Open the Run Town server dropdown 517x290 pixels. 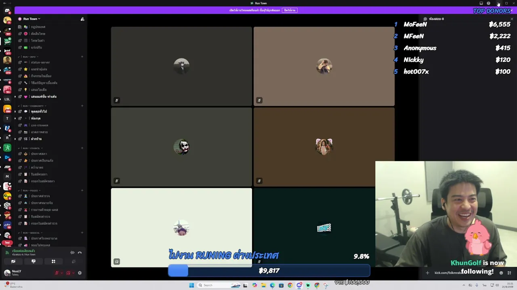point(32,19)
